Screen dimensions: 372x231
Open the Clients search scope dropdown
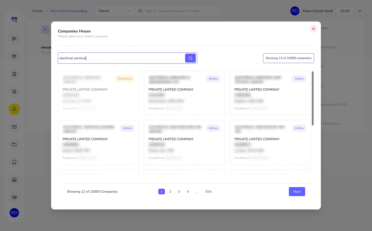[x=115, y=11]
